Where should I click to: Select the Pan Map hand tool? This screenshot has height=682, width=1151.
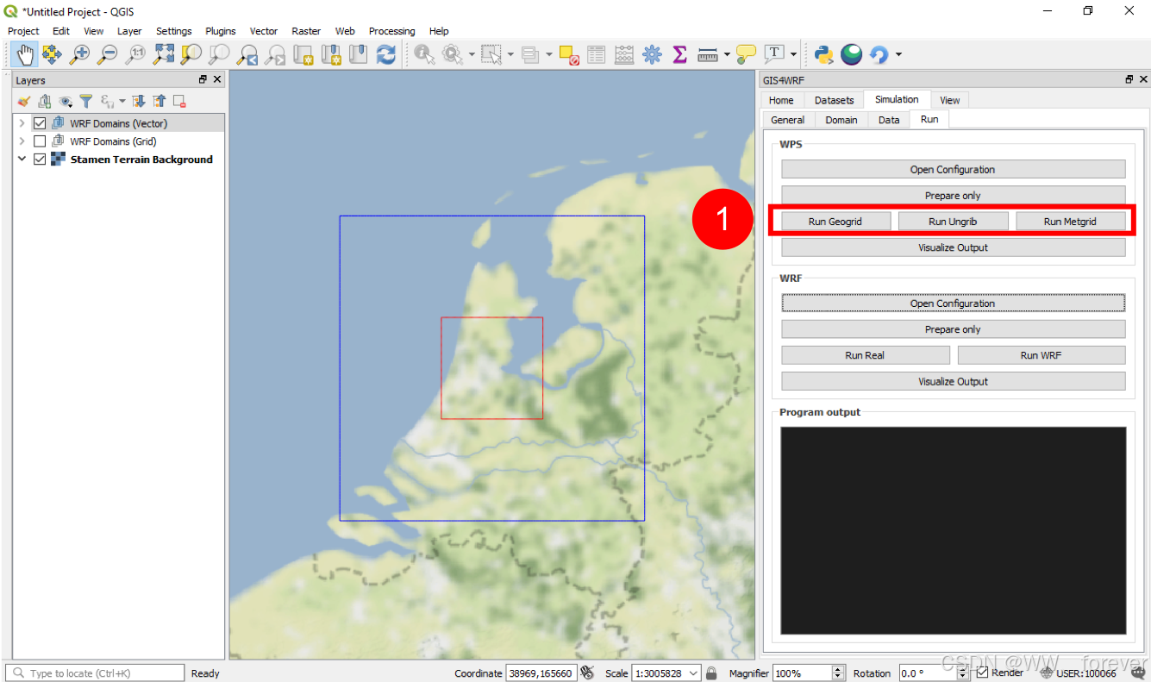click(x=25, y=54)
